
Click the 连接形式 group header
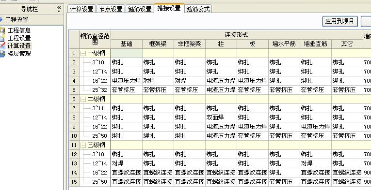237,35
